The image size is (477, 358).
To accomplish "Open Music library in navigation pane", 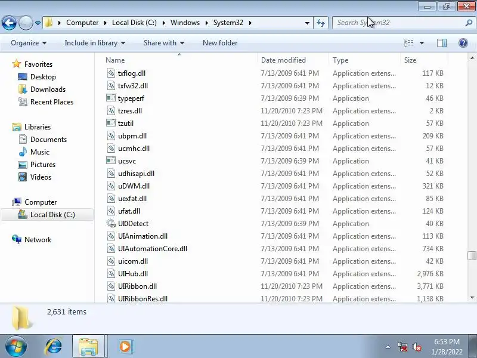I will tap(40, 152).
